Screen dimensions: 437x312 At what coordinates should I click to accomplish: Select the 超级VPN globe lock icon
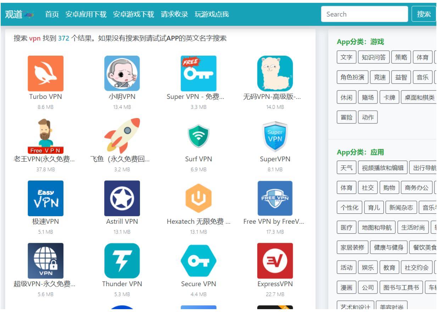pos(46,261)
